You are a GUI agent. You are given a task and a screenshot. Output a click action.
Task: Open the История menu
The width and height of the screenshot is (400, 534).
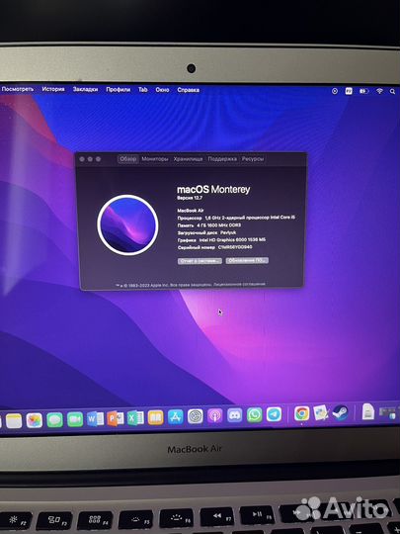click(53, 89)
